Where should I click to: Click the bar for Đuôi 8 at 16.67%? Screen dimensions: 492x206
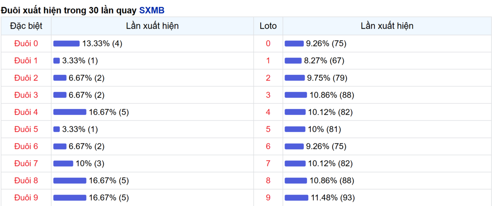(x=70, y=181)
